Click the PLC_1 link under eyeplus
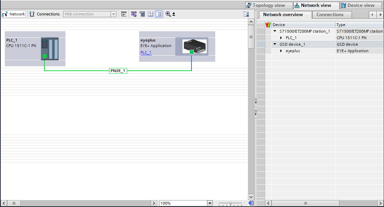Viewport: 384px width, 207px height. 146,53
